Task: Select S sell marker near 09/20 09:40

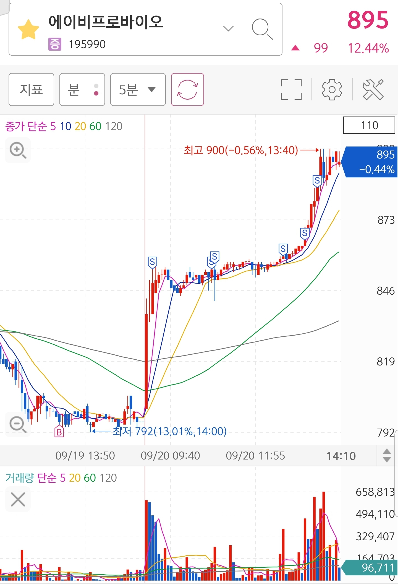Action: (152, 262)
